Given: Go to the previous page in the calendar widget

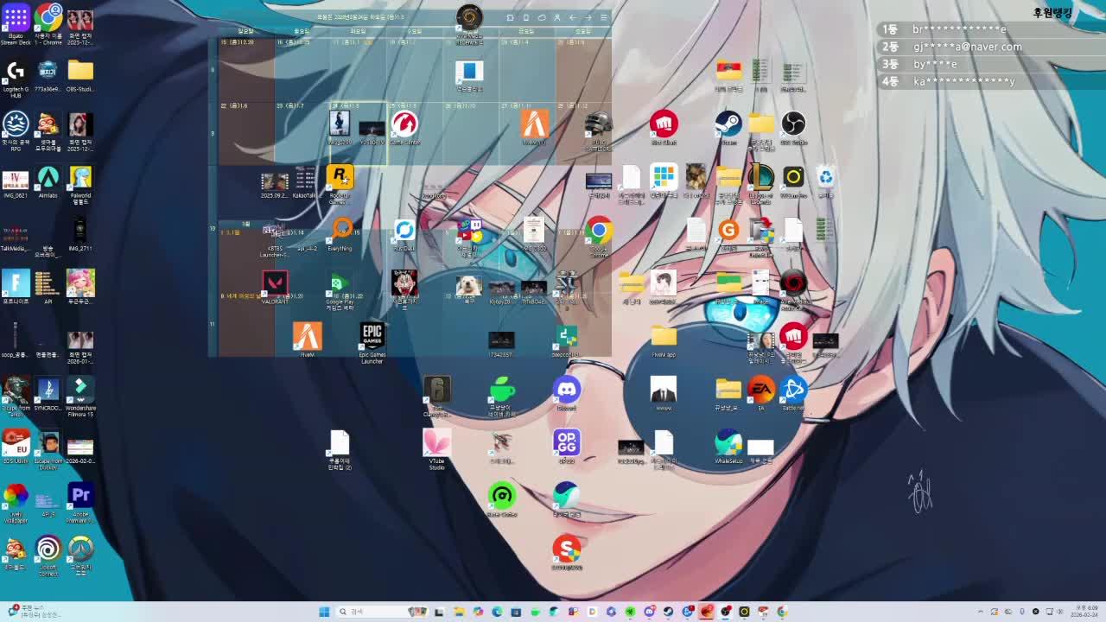Looking at the screenshot, I should coord(572,17).
